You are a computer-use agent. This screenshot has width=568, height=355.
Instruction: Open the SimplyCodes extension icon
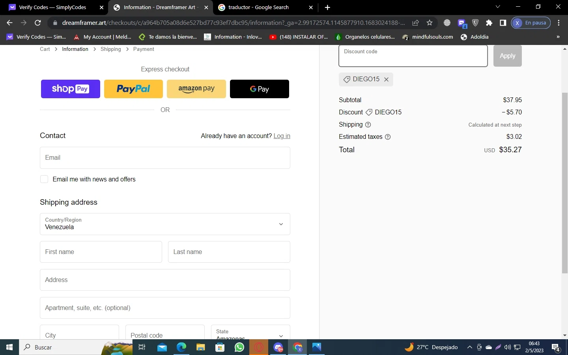(462, 23)
